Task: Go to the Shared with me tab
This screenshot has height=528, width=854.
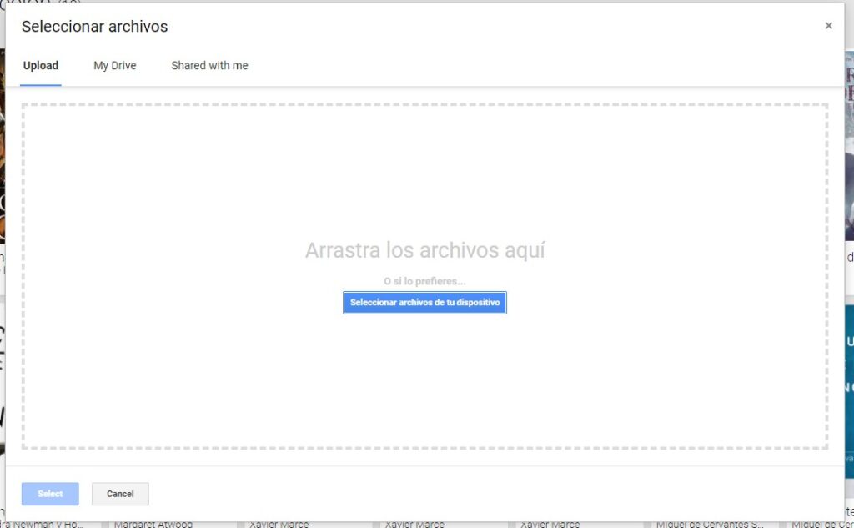Action: click(x=209, y=66)
